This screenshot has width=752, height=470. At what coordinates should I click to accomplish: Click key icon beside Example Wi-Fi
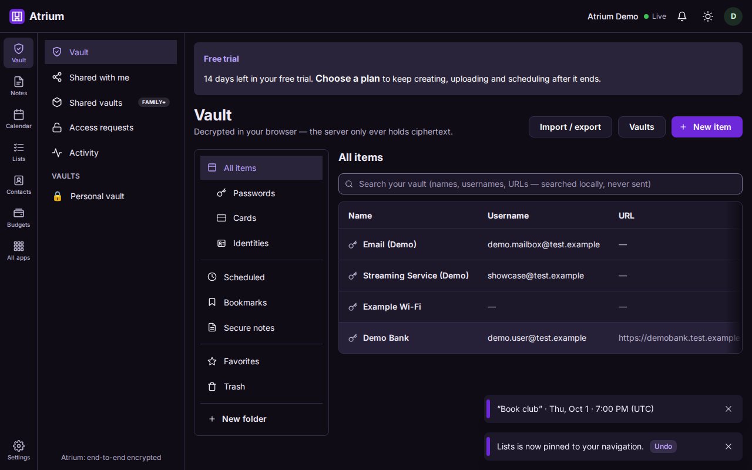coord(353,307)
